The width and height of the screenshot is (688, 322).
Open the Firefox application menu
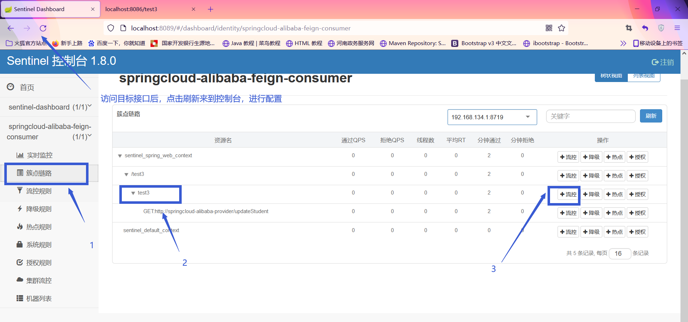[677, 28]
